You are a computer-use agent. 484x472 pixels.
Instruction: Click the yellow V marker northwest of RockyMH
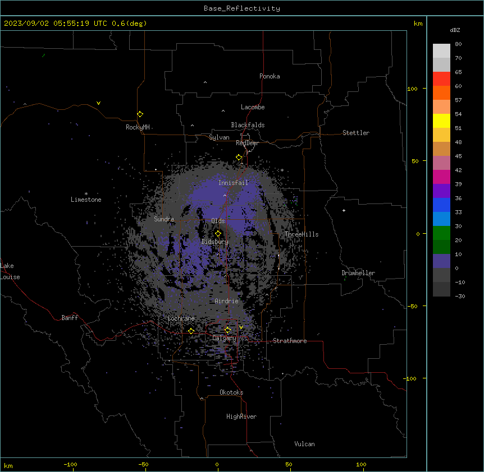coord(98,103)
